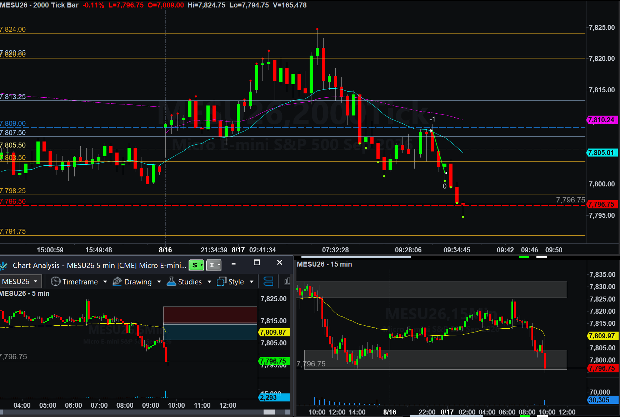Expand the Studies dropdown arrow
Viewport: 620px width, 417px height.
tap(209, 282)
